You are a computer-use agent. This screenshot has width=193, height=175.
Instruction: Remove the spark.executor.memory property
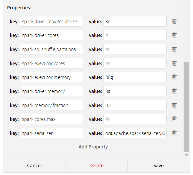pyautogui.click(x=174, y=77)
